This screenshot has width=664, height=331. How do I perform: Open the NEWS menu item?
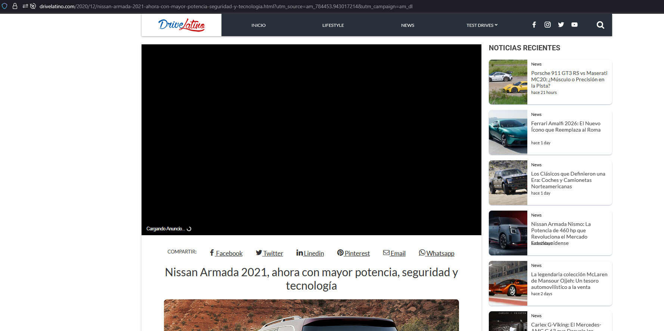pyautogui.click(x=408, y=25)
